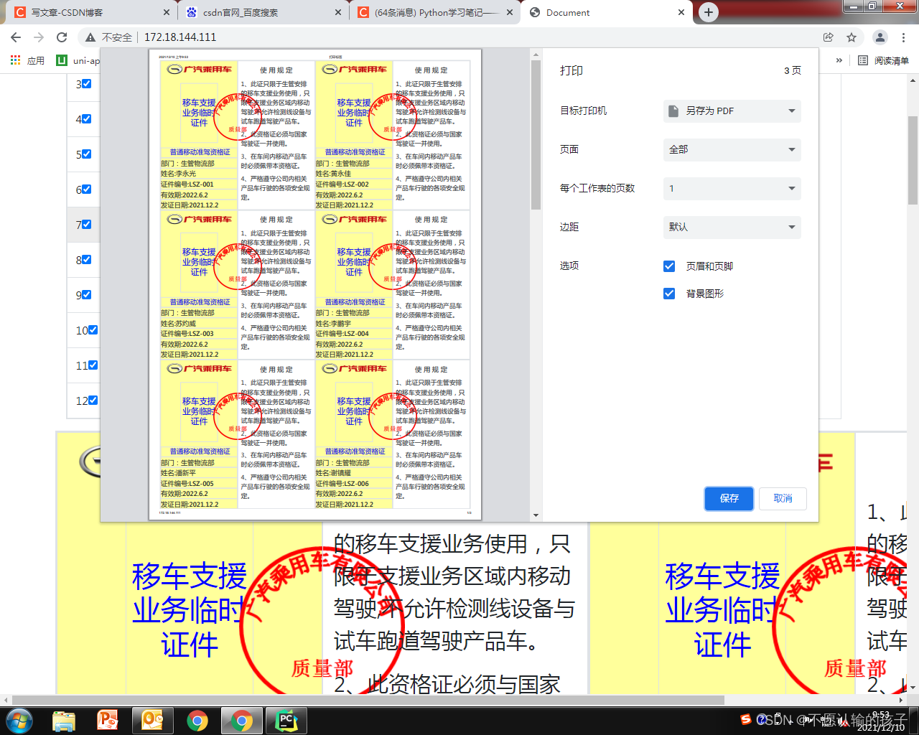
Task: Open Chrome three-dot menu
Action: pyautogui.click(x=904, y=37)
